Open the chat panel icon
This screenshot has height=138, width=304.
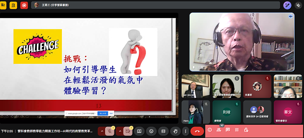pyautogui.click(x=228, y=130)
